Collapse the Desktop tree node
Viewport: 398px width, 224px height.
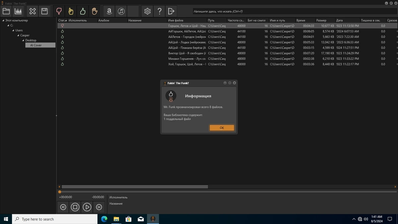tap(23, 40)
